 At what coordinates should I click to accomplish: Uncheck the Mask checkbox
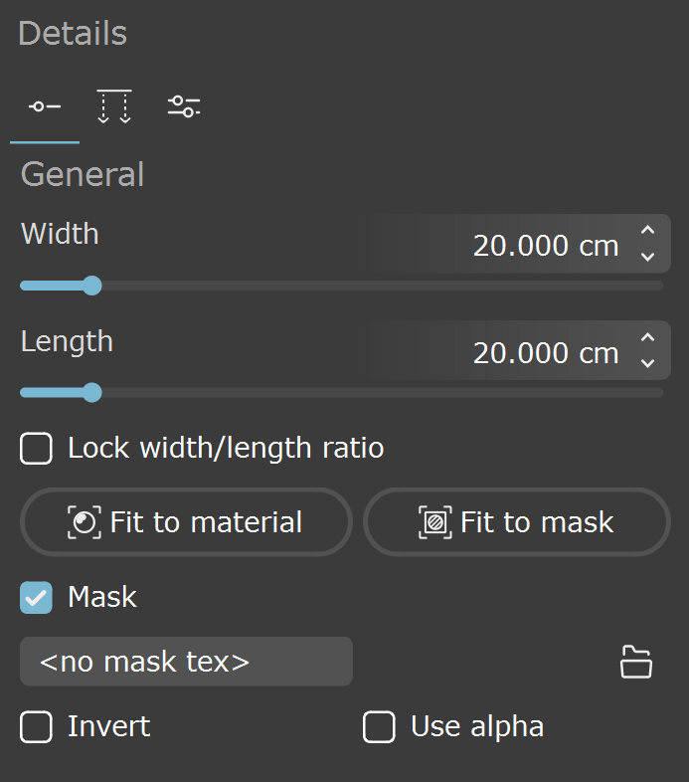pyautogui.click(x=36, y=598)
